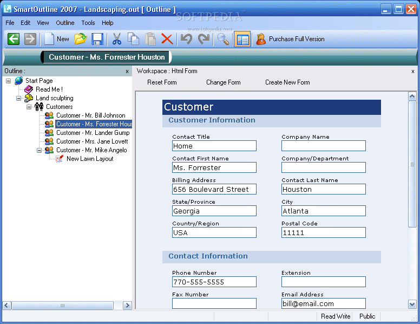
Task: Click the New Lawn Layout drawing icon
Action: (x=59, y=159)
